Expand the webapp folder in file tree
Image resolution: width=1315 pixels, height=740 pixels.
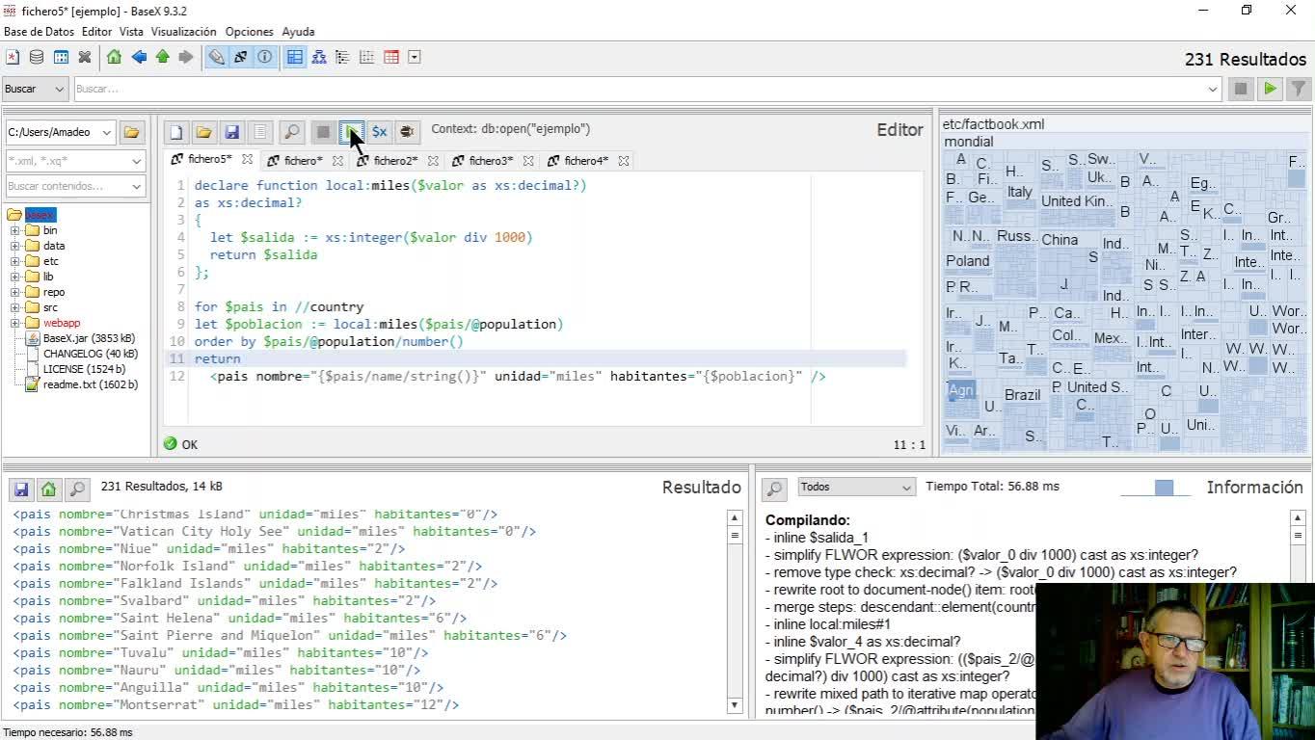pyautogui.click(x=14, y=323)
